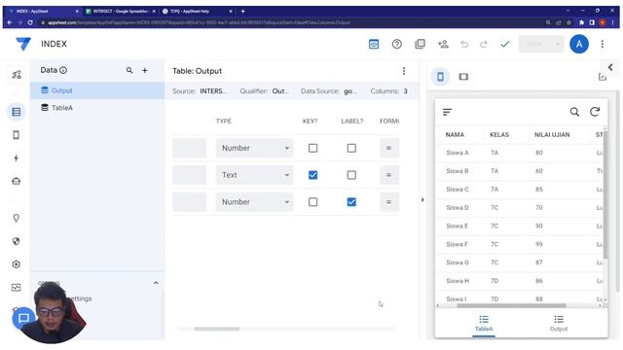Search the data tables list
Screen dimensions: 623x350
[129, 70]
